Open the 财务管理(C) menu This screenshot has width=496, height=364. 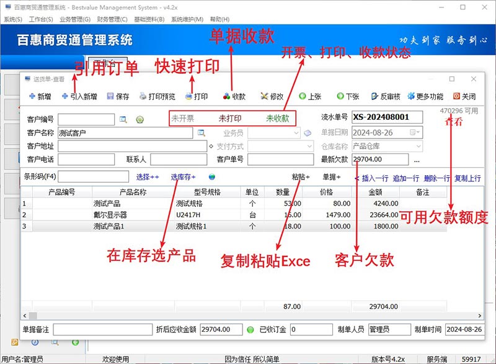pos(112,19)
